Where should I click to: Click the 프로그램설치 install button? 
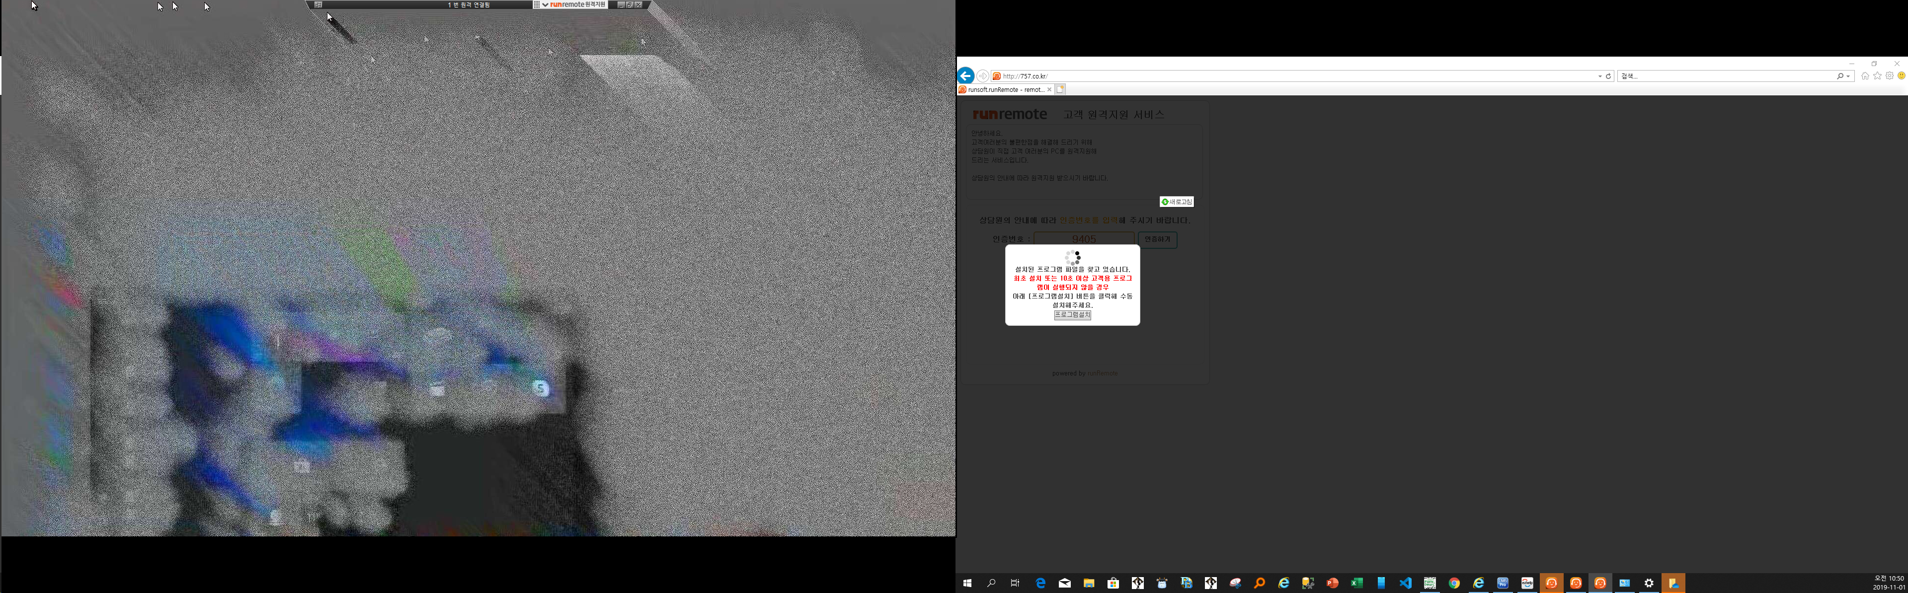tap(1072, 315)
